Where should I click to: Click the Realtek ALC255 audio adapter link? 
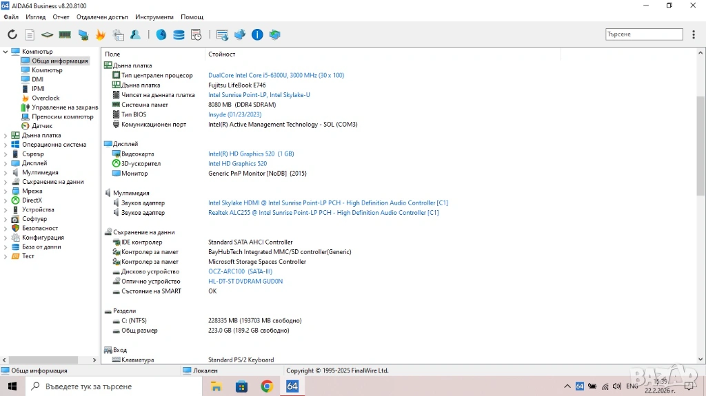[x=323, y=213]
